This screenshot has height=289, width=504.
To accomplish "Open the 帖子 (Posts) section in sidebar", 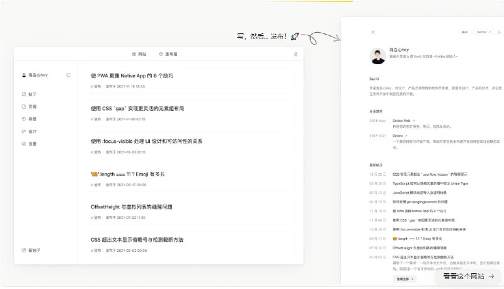I will point(29,94).
